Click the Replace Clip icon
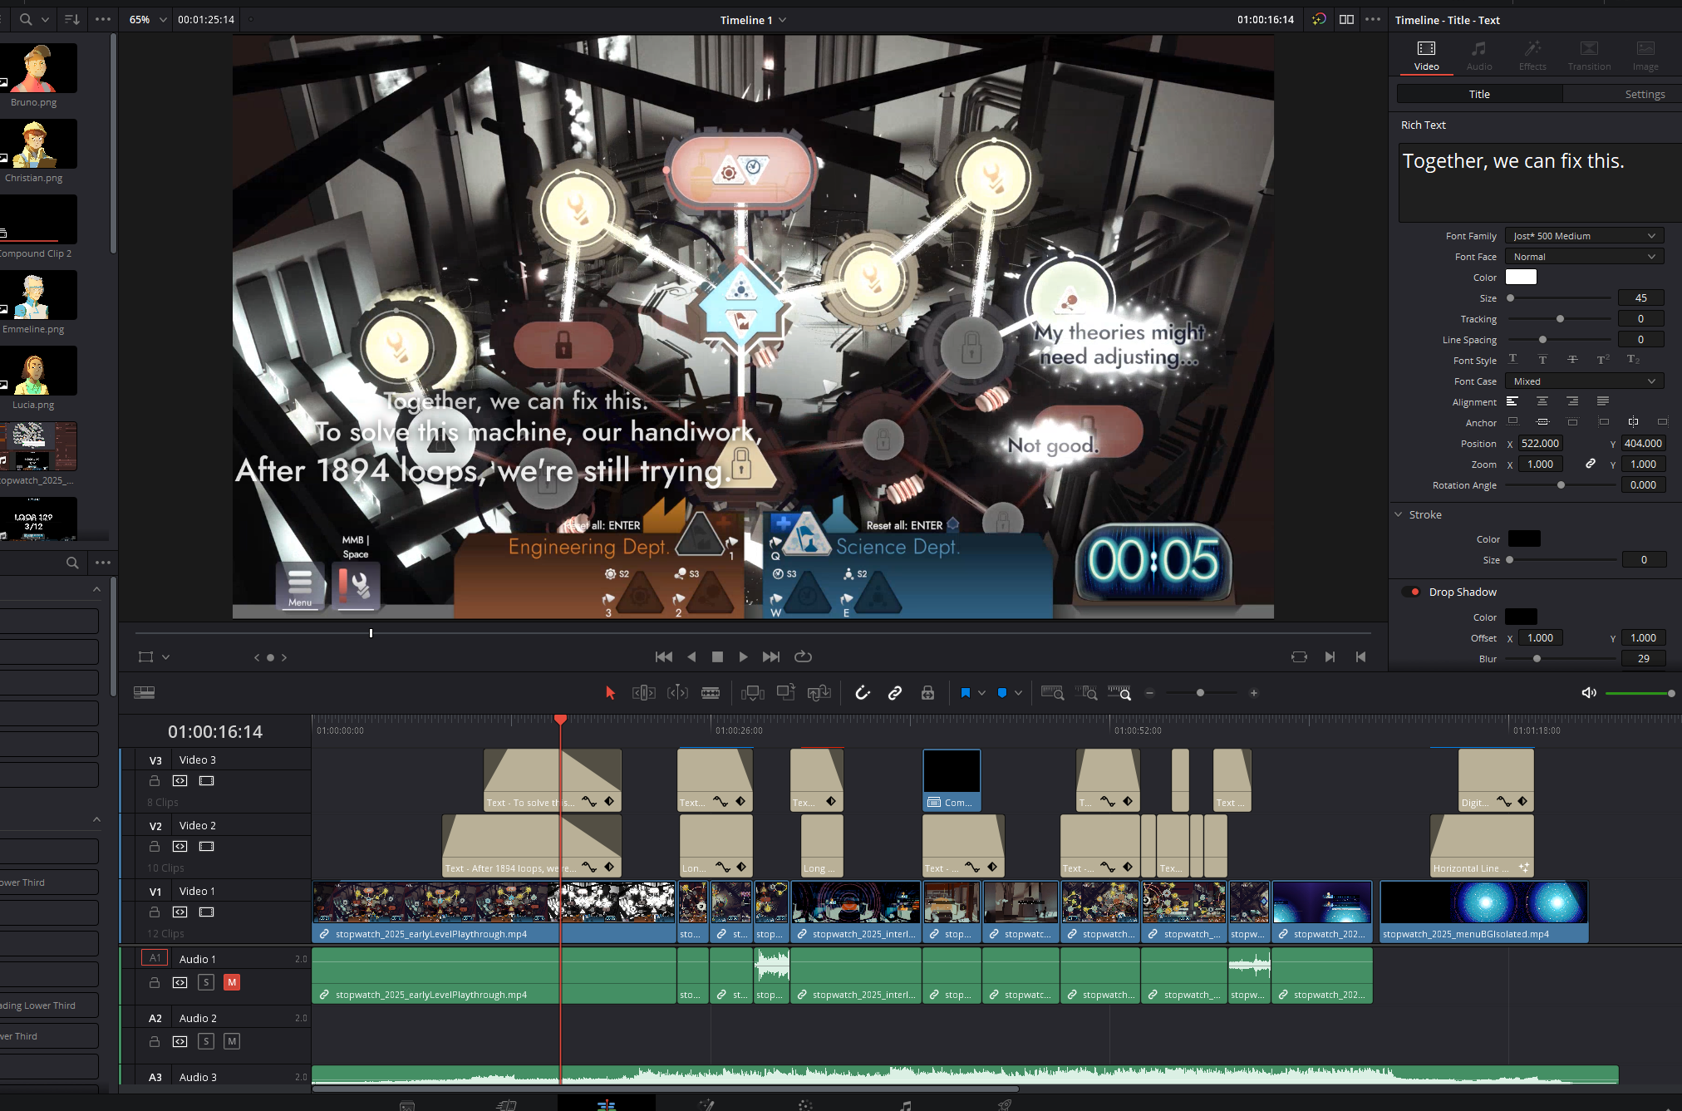 point(819,693)
